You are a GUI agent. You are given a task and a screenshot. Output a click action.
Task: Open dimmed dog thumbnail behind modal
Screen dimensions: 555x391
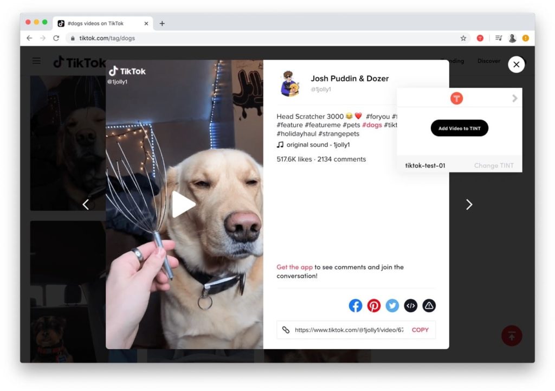point(68,143)
